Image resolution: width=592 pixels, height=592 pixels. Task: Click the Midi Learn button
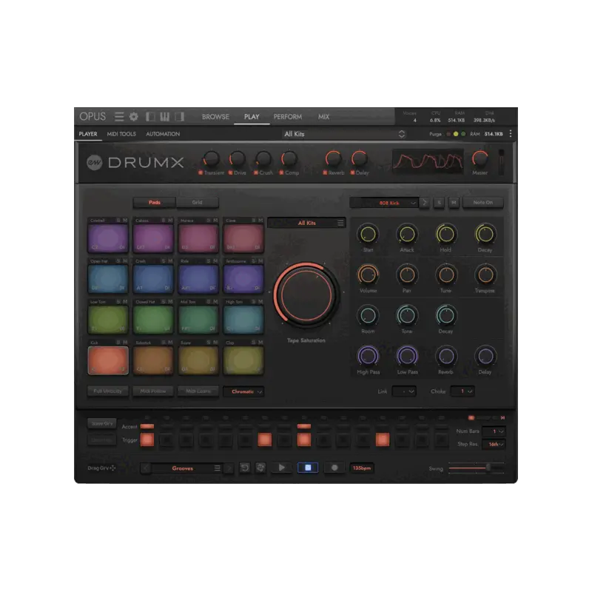tap(198, 391)
